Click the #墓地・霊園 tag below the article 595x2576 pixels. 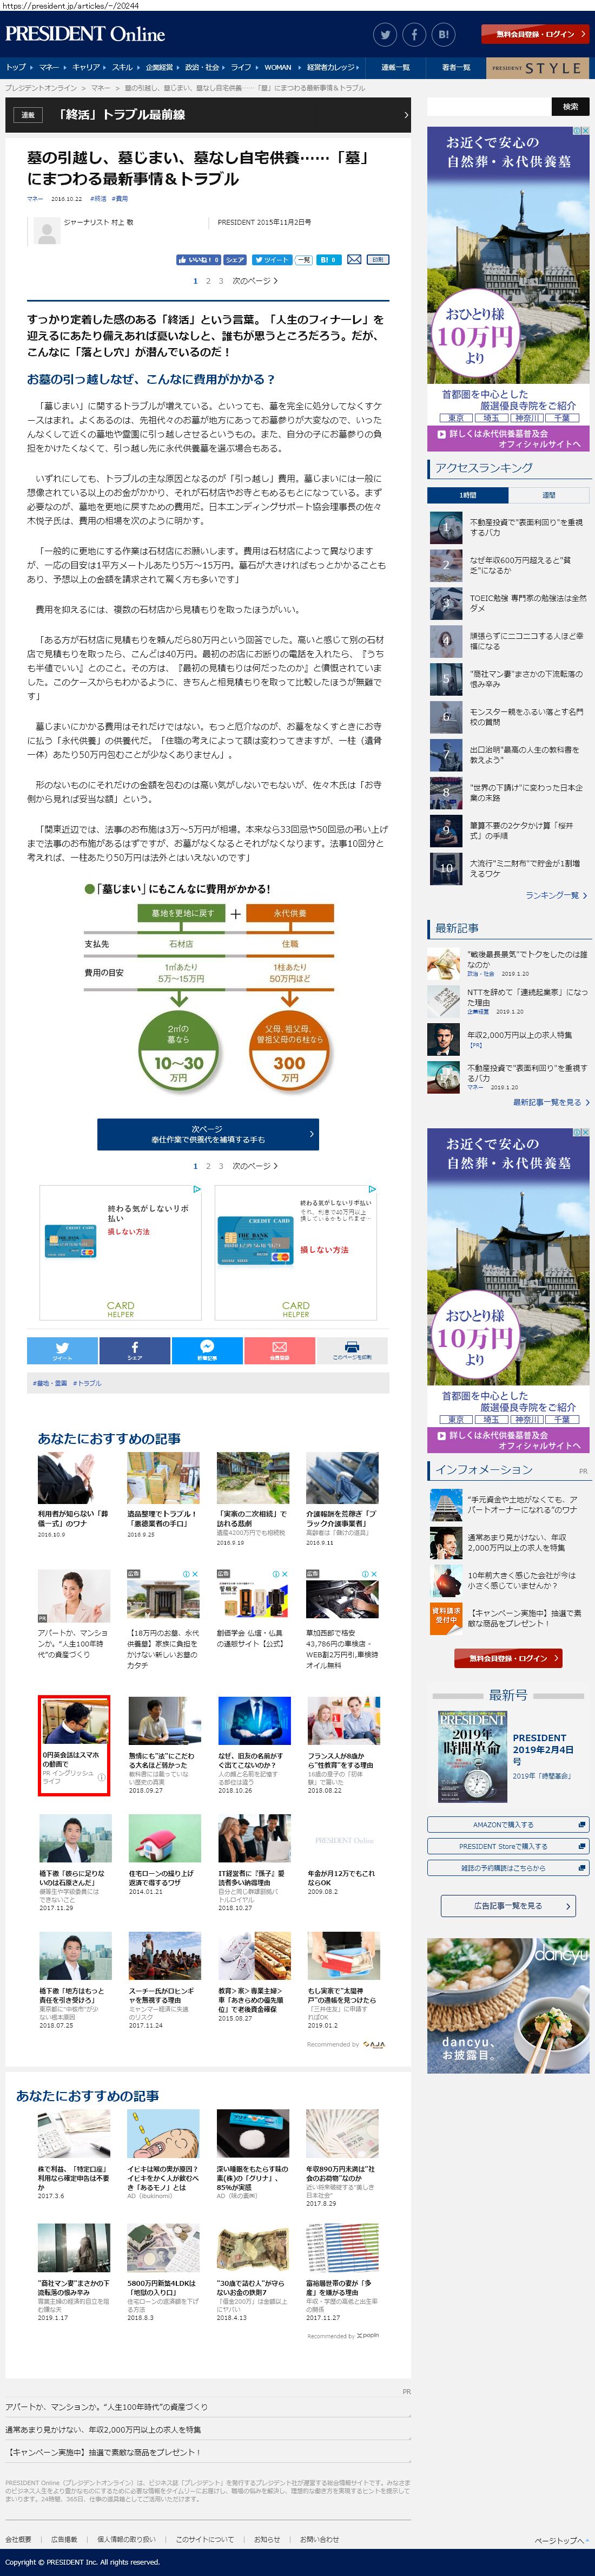tap(50, 1383)
